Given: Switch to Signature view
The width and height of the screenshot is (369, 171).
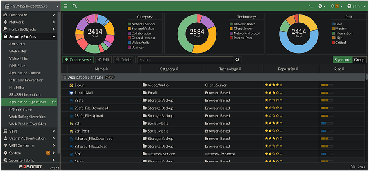Looking at the screenshot, I should (342, 60).
